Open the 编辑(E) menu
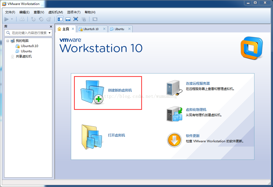The width and height of the screenshot is (273, 187). click(x=24, y=12)
